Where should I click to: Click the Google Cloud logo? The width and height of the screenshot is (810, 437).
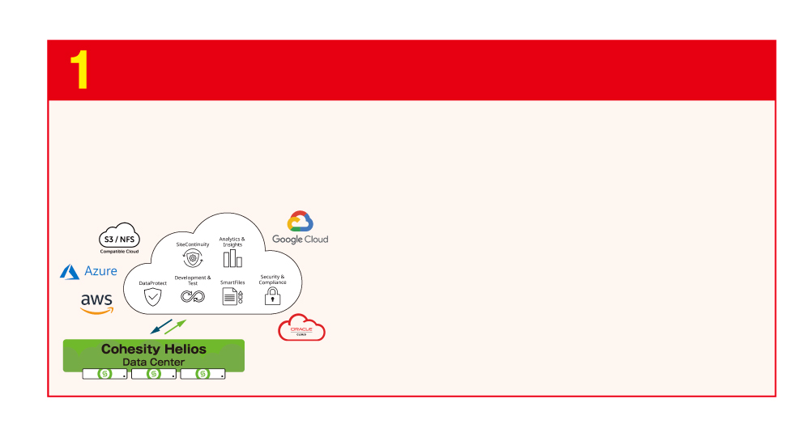pyautogui.click(x=301, y=227)
